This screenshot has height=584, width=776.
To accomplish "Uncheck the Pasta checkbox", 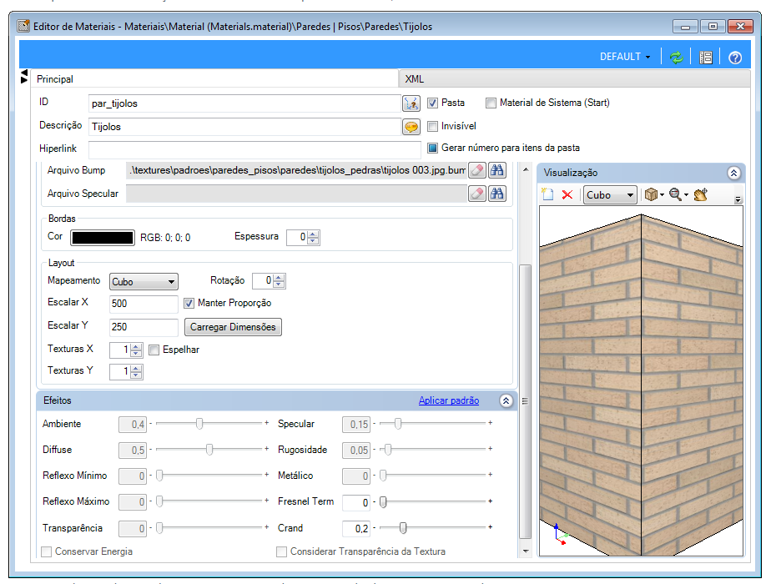I will point(432,103).
